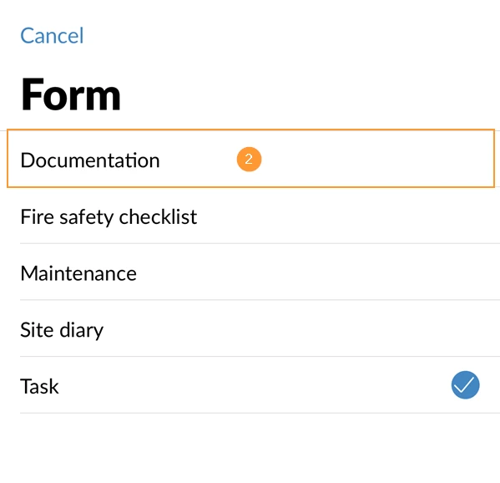Click the Form heading title
This screenshot has width=500, height=483.
point(70,94)
